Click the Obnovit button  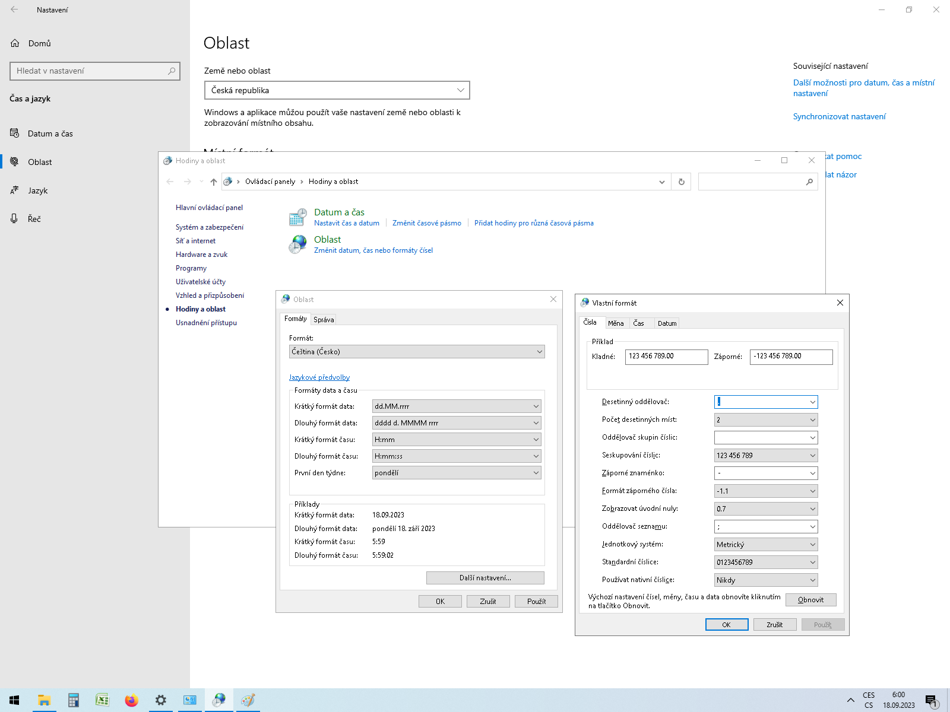810,600
